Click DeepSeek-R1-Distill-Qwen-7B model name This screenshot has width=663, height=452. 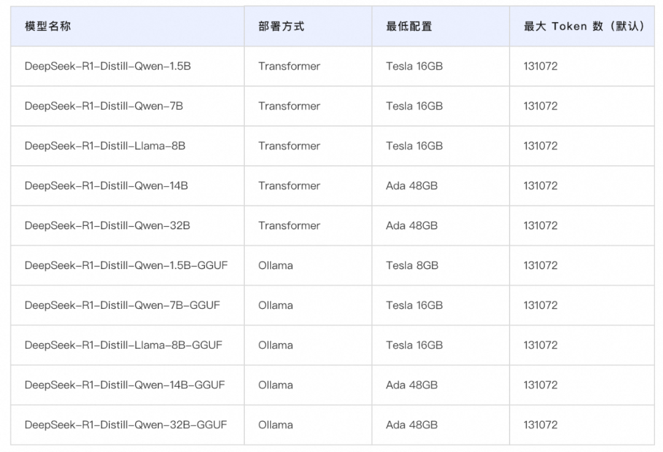tap(104, 106)
